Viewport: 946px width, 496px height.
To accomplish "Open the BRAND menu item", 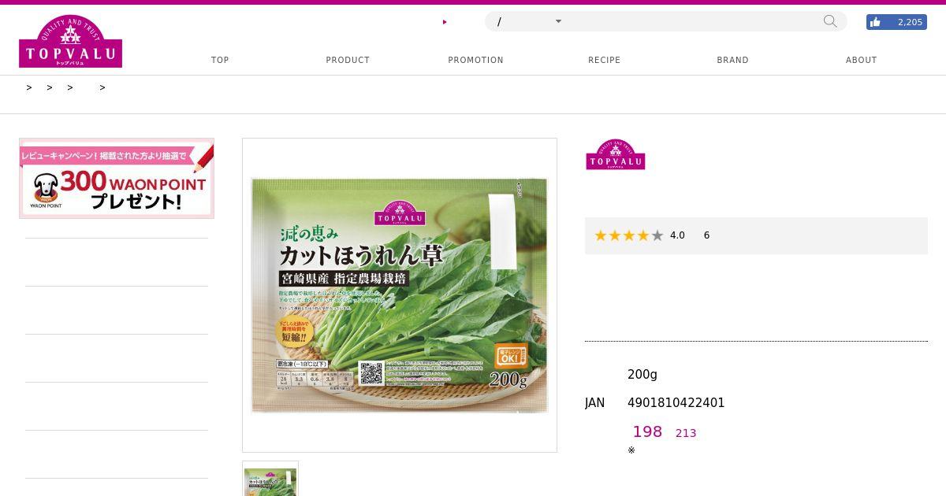I will click(732, 60).
